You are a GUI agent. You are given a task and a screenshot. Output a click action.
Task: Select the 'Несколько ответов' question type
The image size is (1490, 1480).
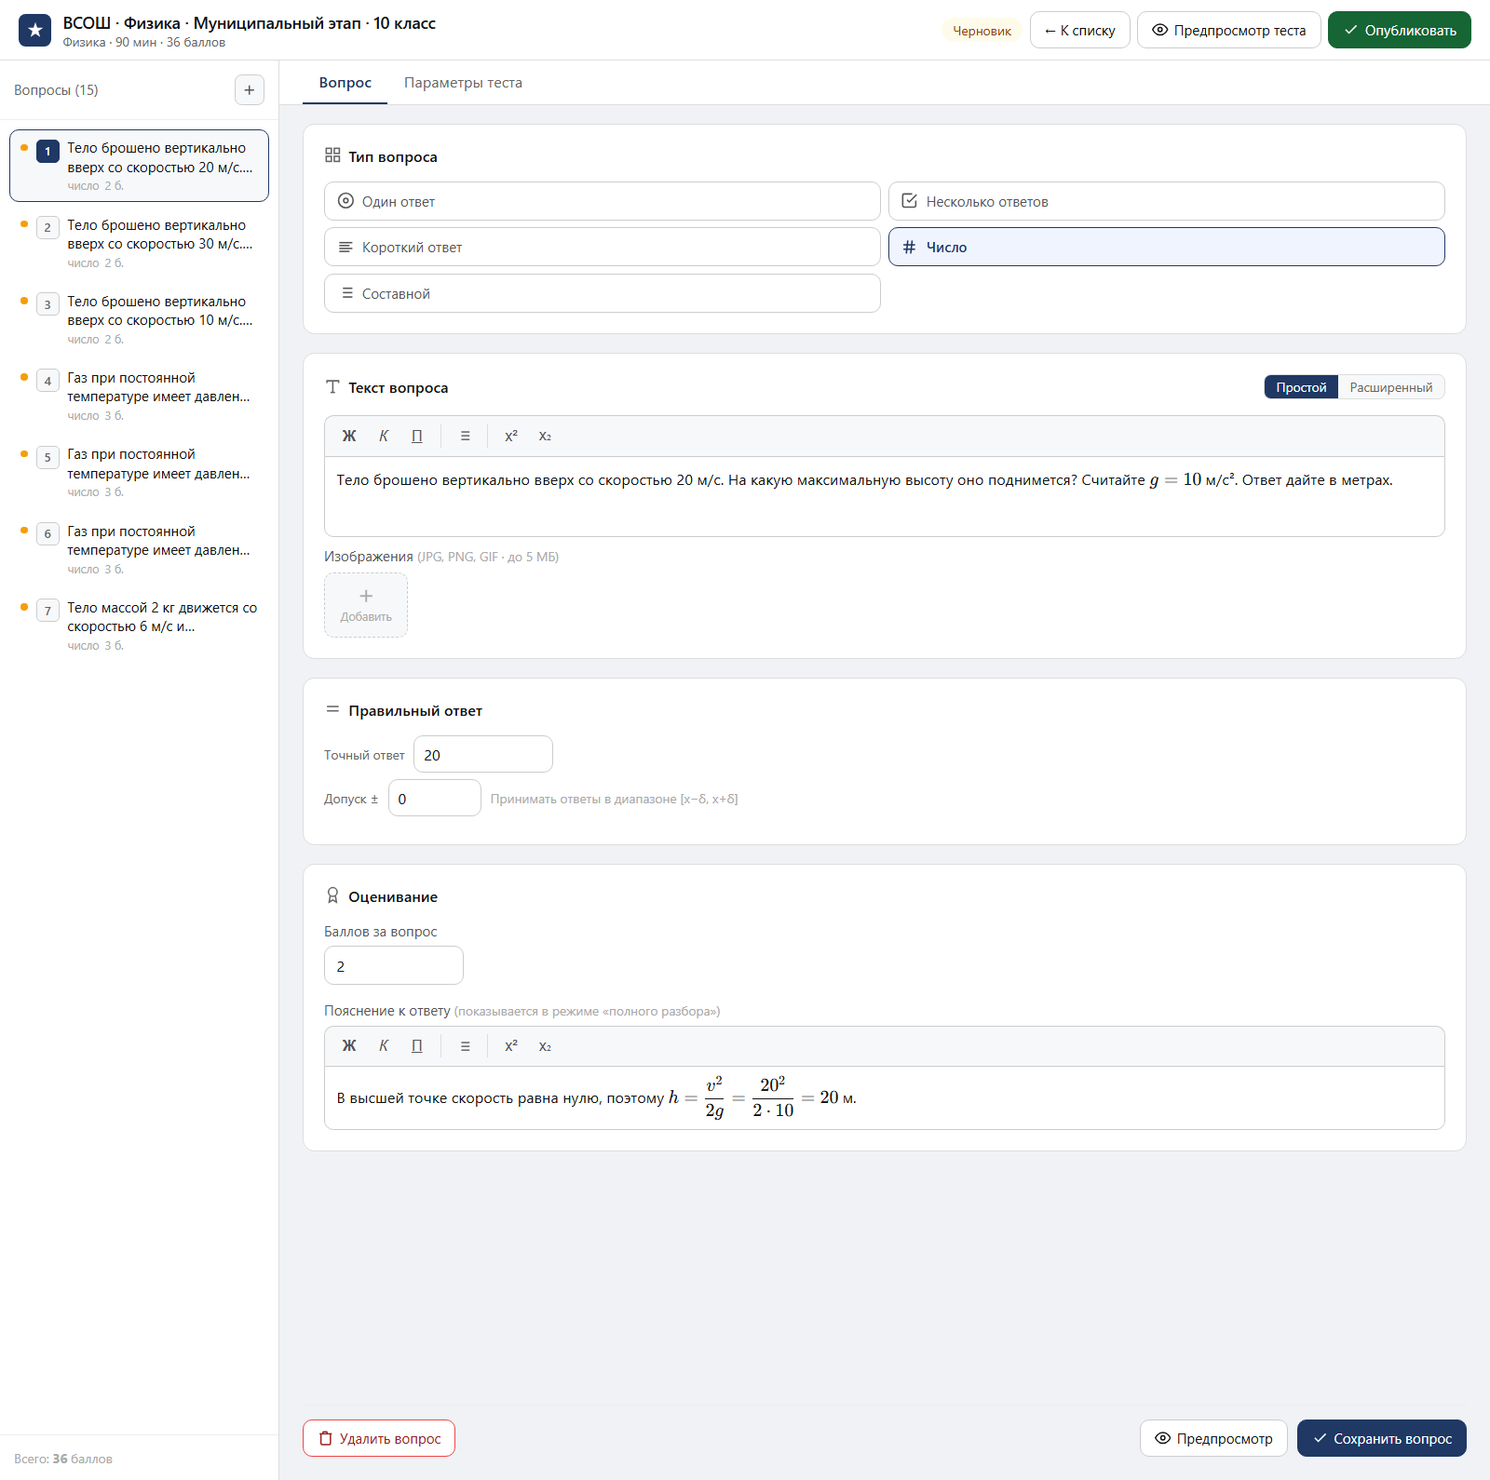pyautogui.click(x=1167, y=201)
